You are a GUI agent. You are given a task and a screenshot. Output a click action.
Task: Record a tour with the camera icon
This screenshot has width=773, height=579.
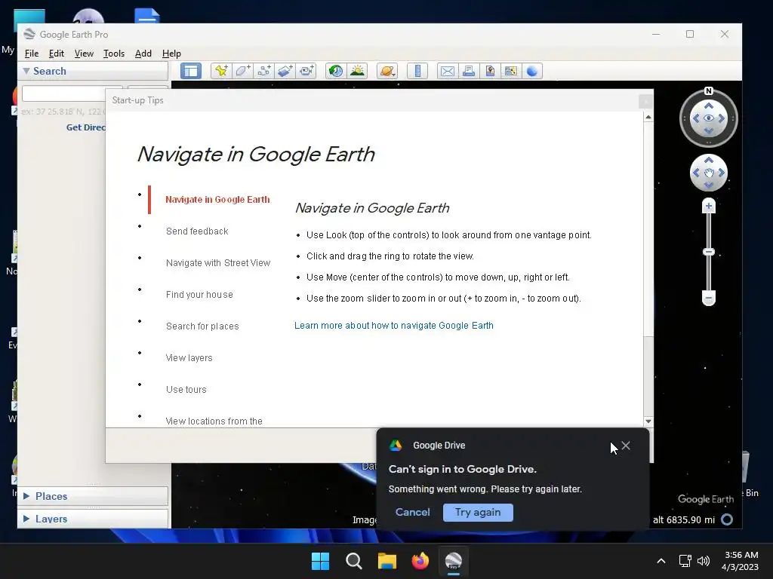tap(306, 71)
